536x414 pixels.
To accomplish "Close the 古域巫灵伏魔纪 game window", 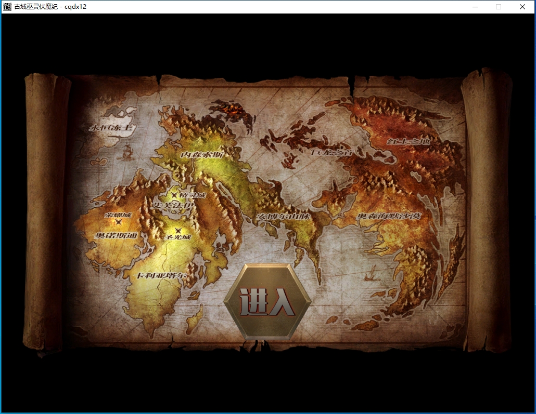I will click(x=522, y=7).
